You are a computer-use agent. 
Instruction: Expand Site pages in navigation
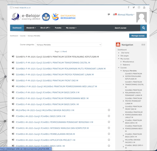tap(119, 56)
